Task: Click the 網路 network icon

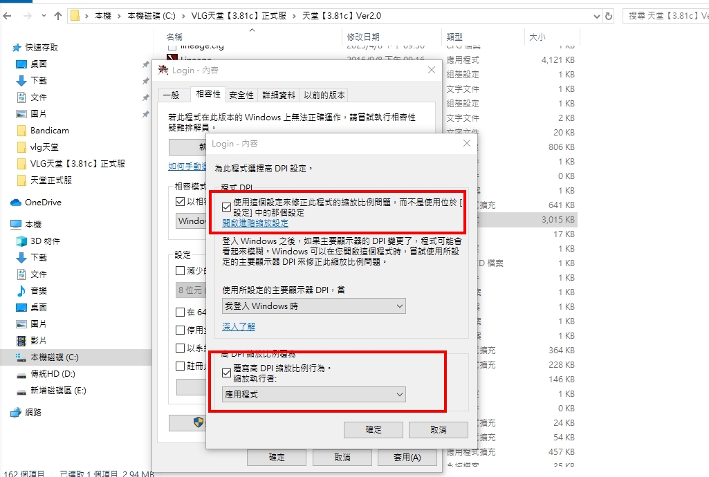Action: 16,413
